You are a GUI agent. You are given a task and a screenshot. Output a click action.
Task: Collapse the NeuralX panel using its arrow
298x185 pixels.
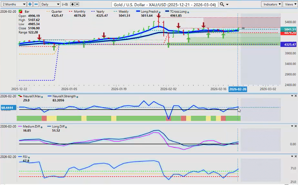(x=291, y=96)
